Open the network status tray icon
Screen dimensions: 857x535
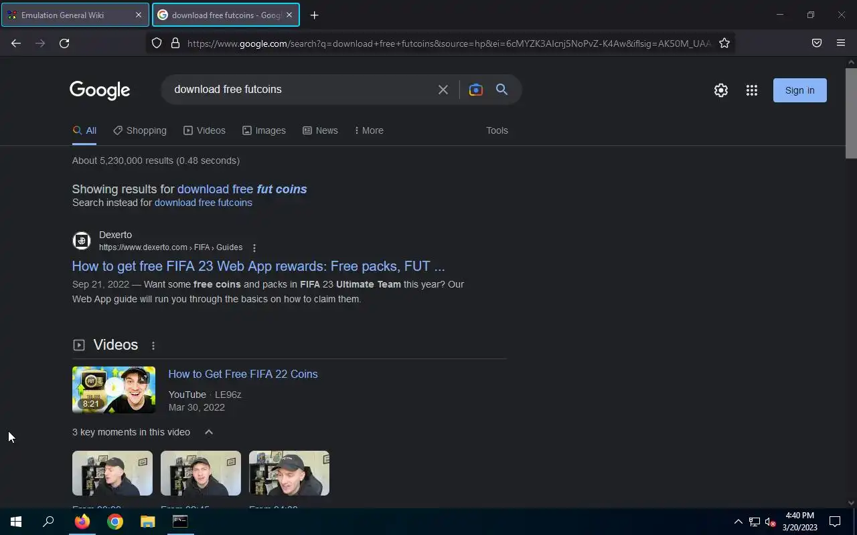point(755,522)
